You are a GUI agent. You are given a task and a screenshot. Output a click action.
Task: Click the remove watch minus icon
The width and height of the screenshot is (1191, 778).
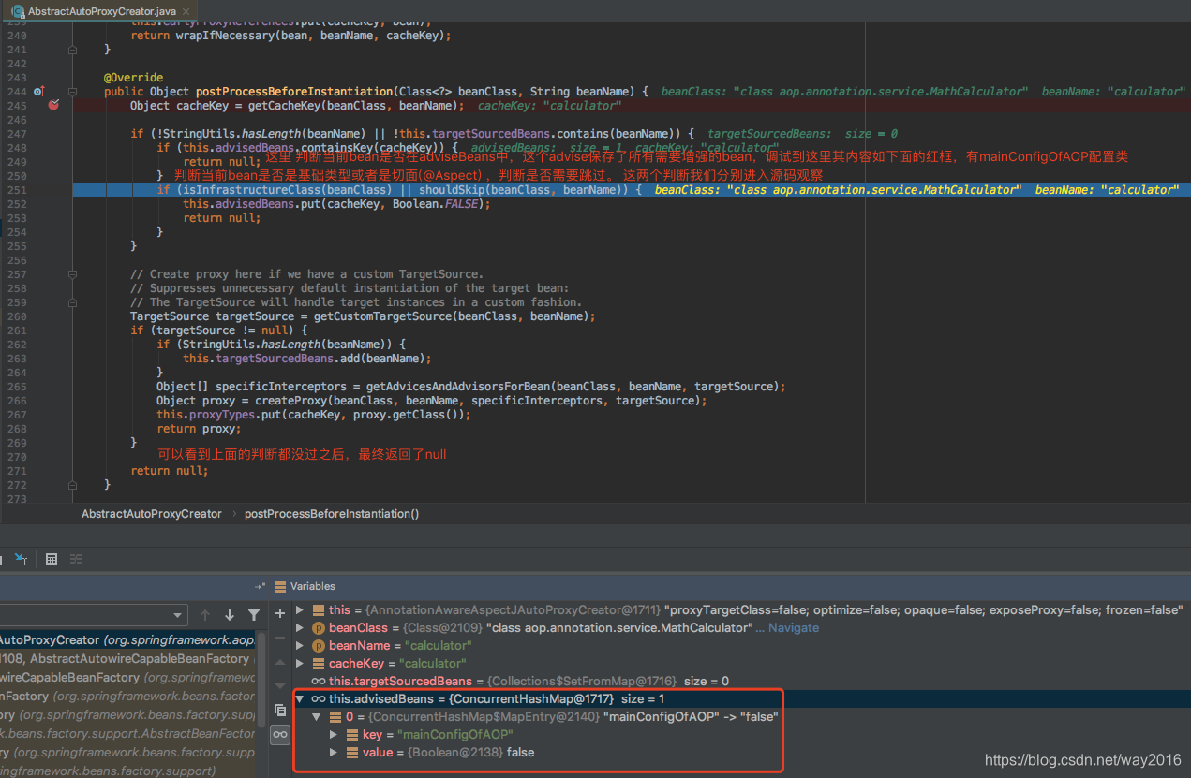280,639
